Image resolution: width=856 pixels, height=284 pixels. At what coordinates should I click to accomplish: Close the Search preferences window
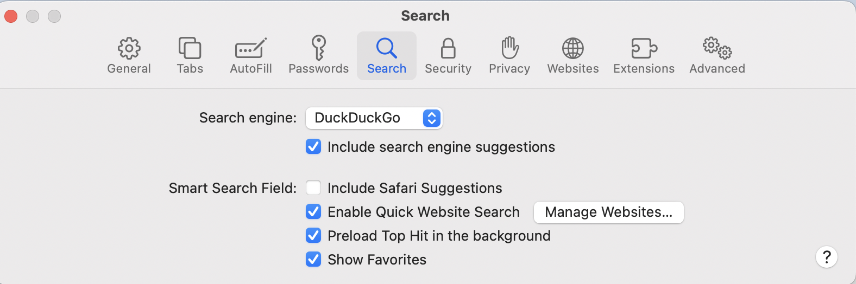(11, 16)
